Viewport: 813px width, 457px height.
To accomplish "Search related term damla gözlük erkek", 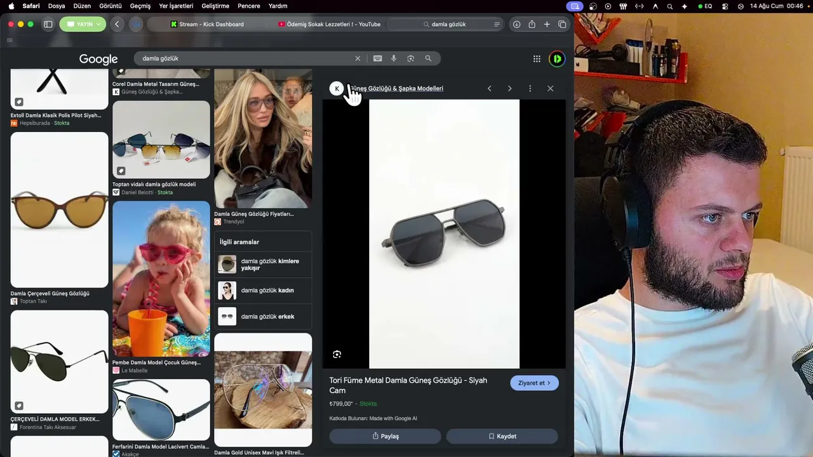I will [263, 316].
